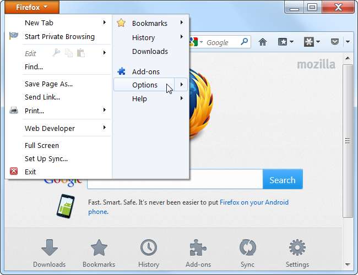Image resolution: width=358 pixels, height=275 pixels.
Task: Click the Help menu label
Action: pyautogui.click(x=139, y=99)
